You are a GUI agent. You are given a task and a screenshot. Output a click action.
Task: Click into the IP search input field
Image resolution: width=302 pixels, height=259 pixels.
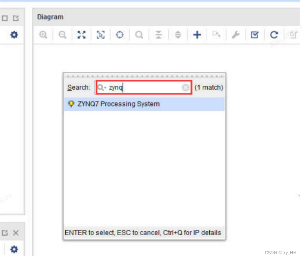(x=144, y=88)
